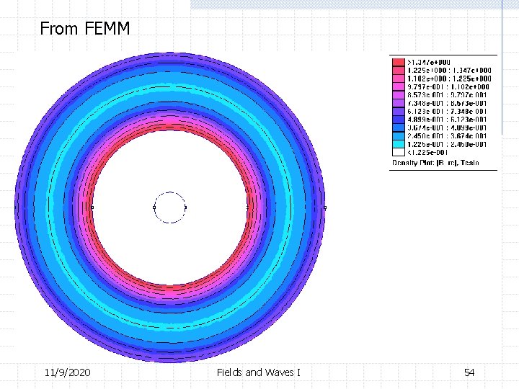Click the node marker on the outer right boundary
Viewport: 519px width, 389px height.
[325, 207]
